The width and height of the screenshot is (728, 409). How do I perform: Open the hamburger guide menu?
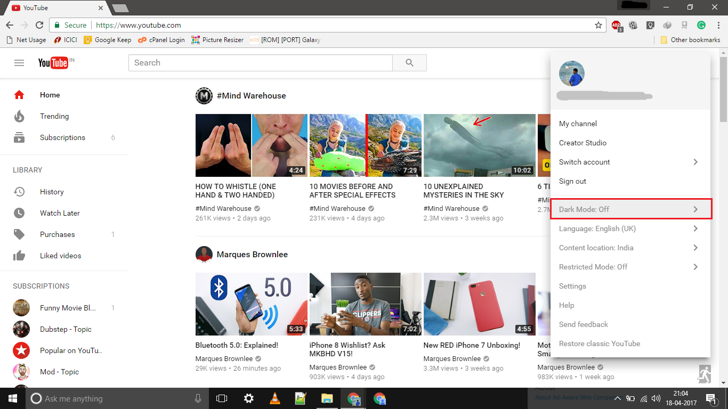pyautogui.click(x=19, y=63)
